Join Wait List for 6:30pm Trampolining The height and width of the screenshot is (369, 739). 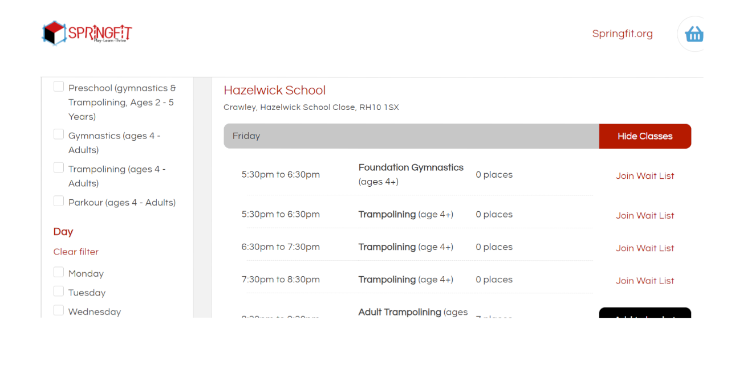[645, 248]
